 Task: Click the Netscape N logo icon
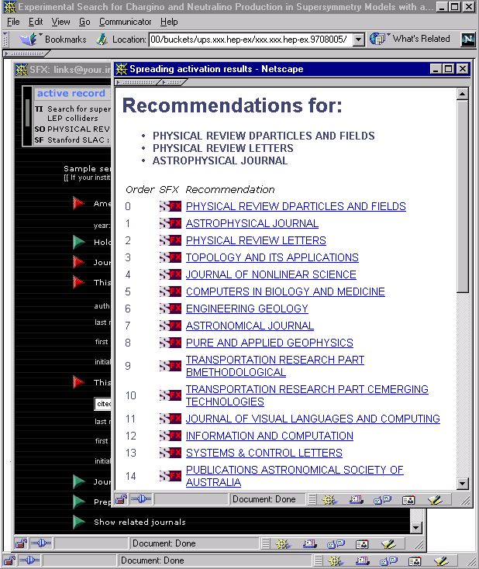(x=467, y=40)
